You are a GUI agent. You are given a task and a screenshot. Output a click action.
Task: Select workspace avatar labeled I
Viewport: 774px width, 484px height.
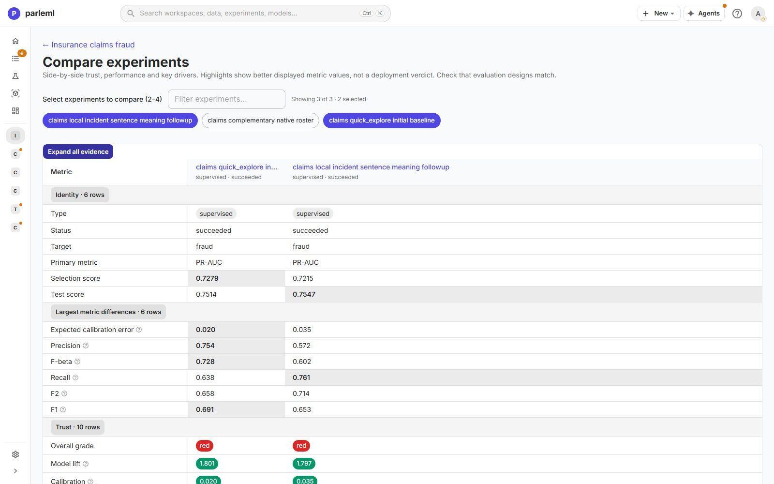(x=15, y=136)
